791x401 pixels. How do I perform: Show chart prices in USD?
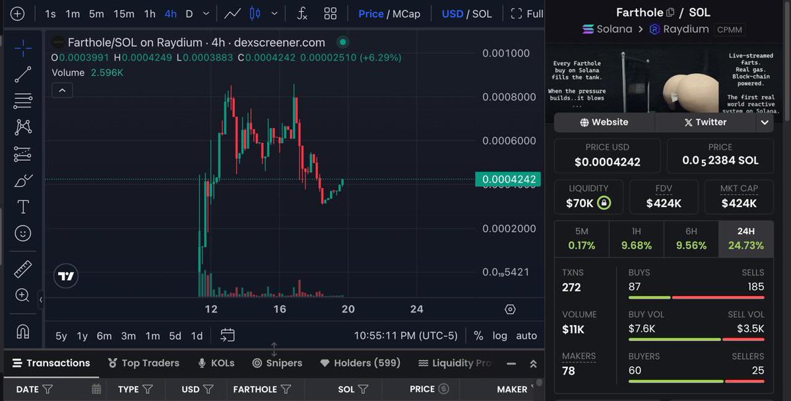point(453,14)
